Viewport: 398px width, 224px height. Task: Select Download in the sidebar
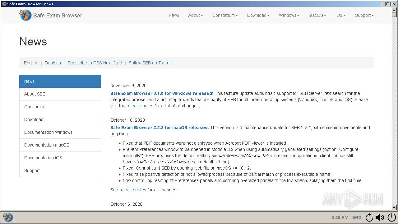(60, 119)
